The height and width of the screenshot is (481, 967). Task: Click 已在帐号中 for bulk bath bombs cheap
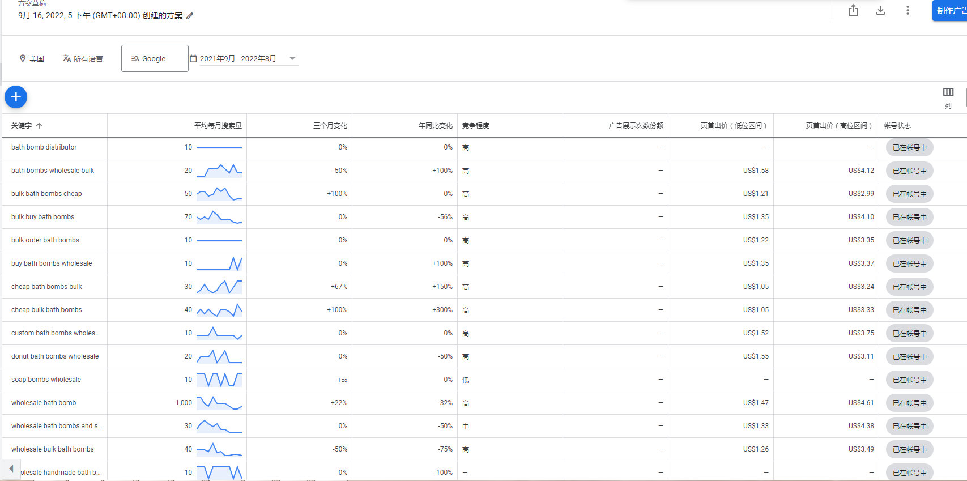(910, 194)
